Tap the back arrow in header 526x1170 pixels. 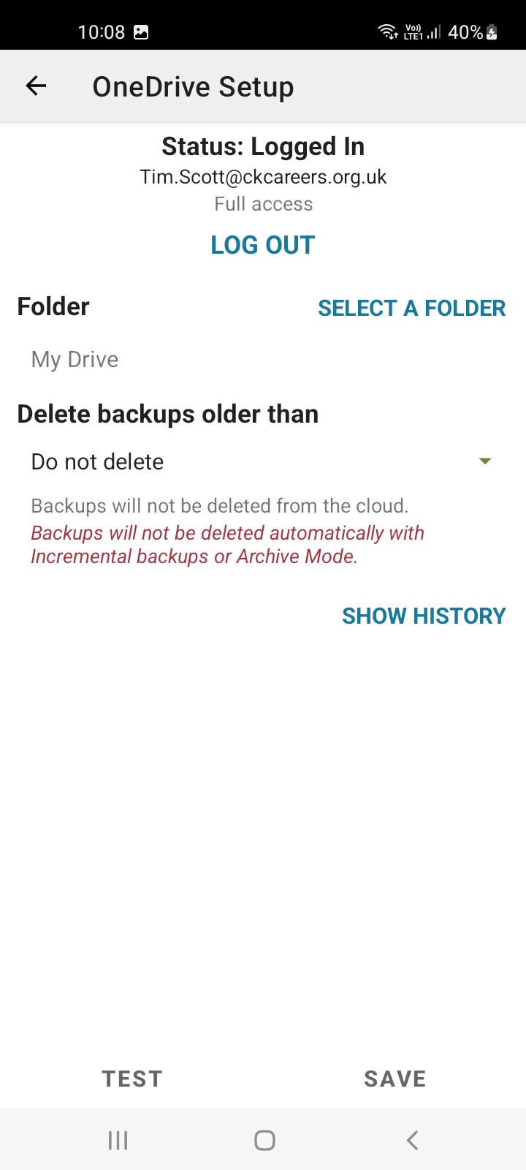pyautogui.click(x=36, y=86)
